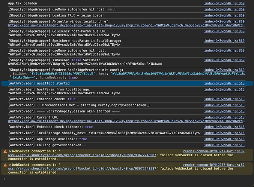Image resolution: width=254 pixels, height=187 pixels.
Task: Open source link for 'useMemo aufgerufen mit host: null'
Action: pyautogui.click(x=224, y=9)
